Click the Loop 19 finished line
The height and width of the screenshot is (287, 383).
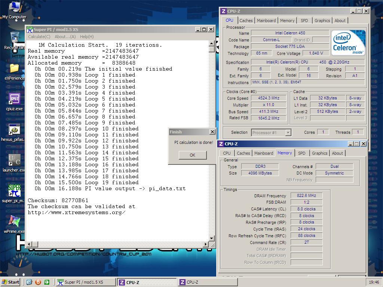click(86, 182)
